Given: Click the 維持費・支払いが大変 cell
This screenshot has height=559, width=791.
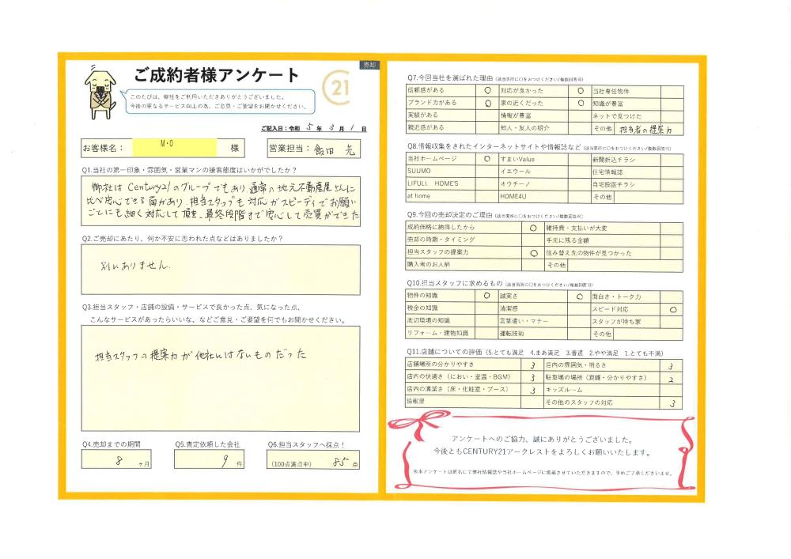Looking at the screenshot, I should [x=602, y=229].
